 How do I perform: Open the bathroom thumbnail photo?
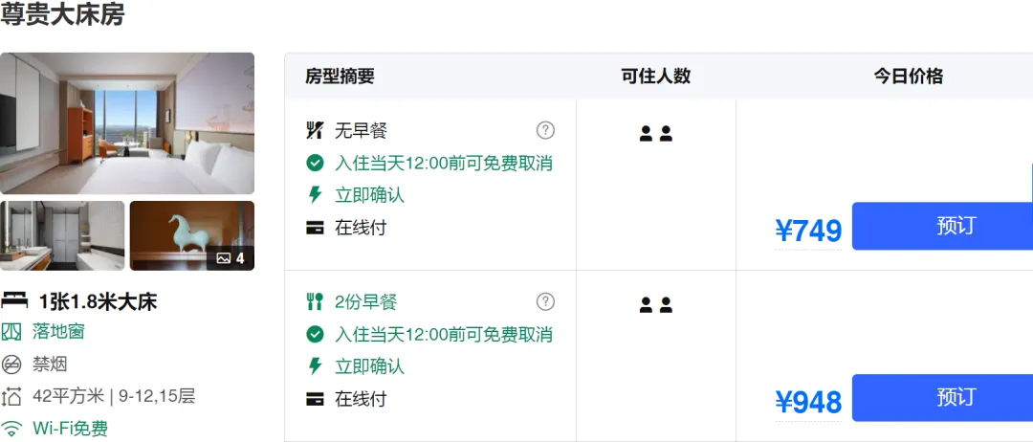62,235
